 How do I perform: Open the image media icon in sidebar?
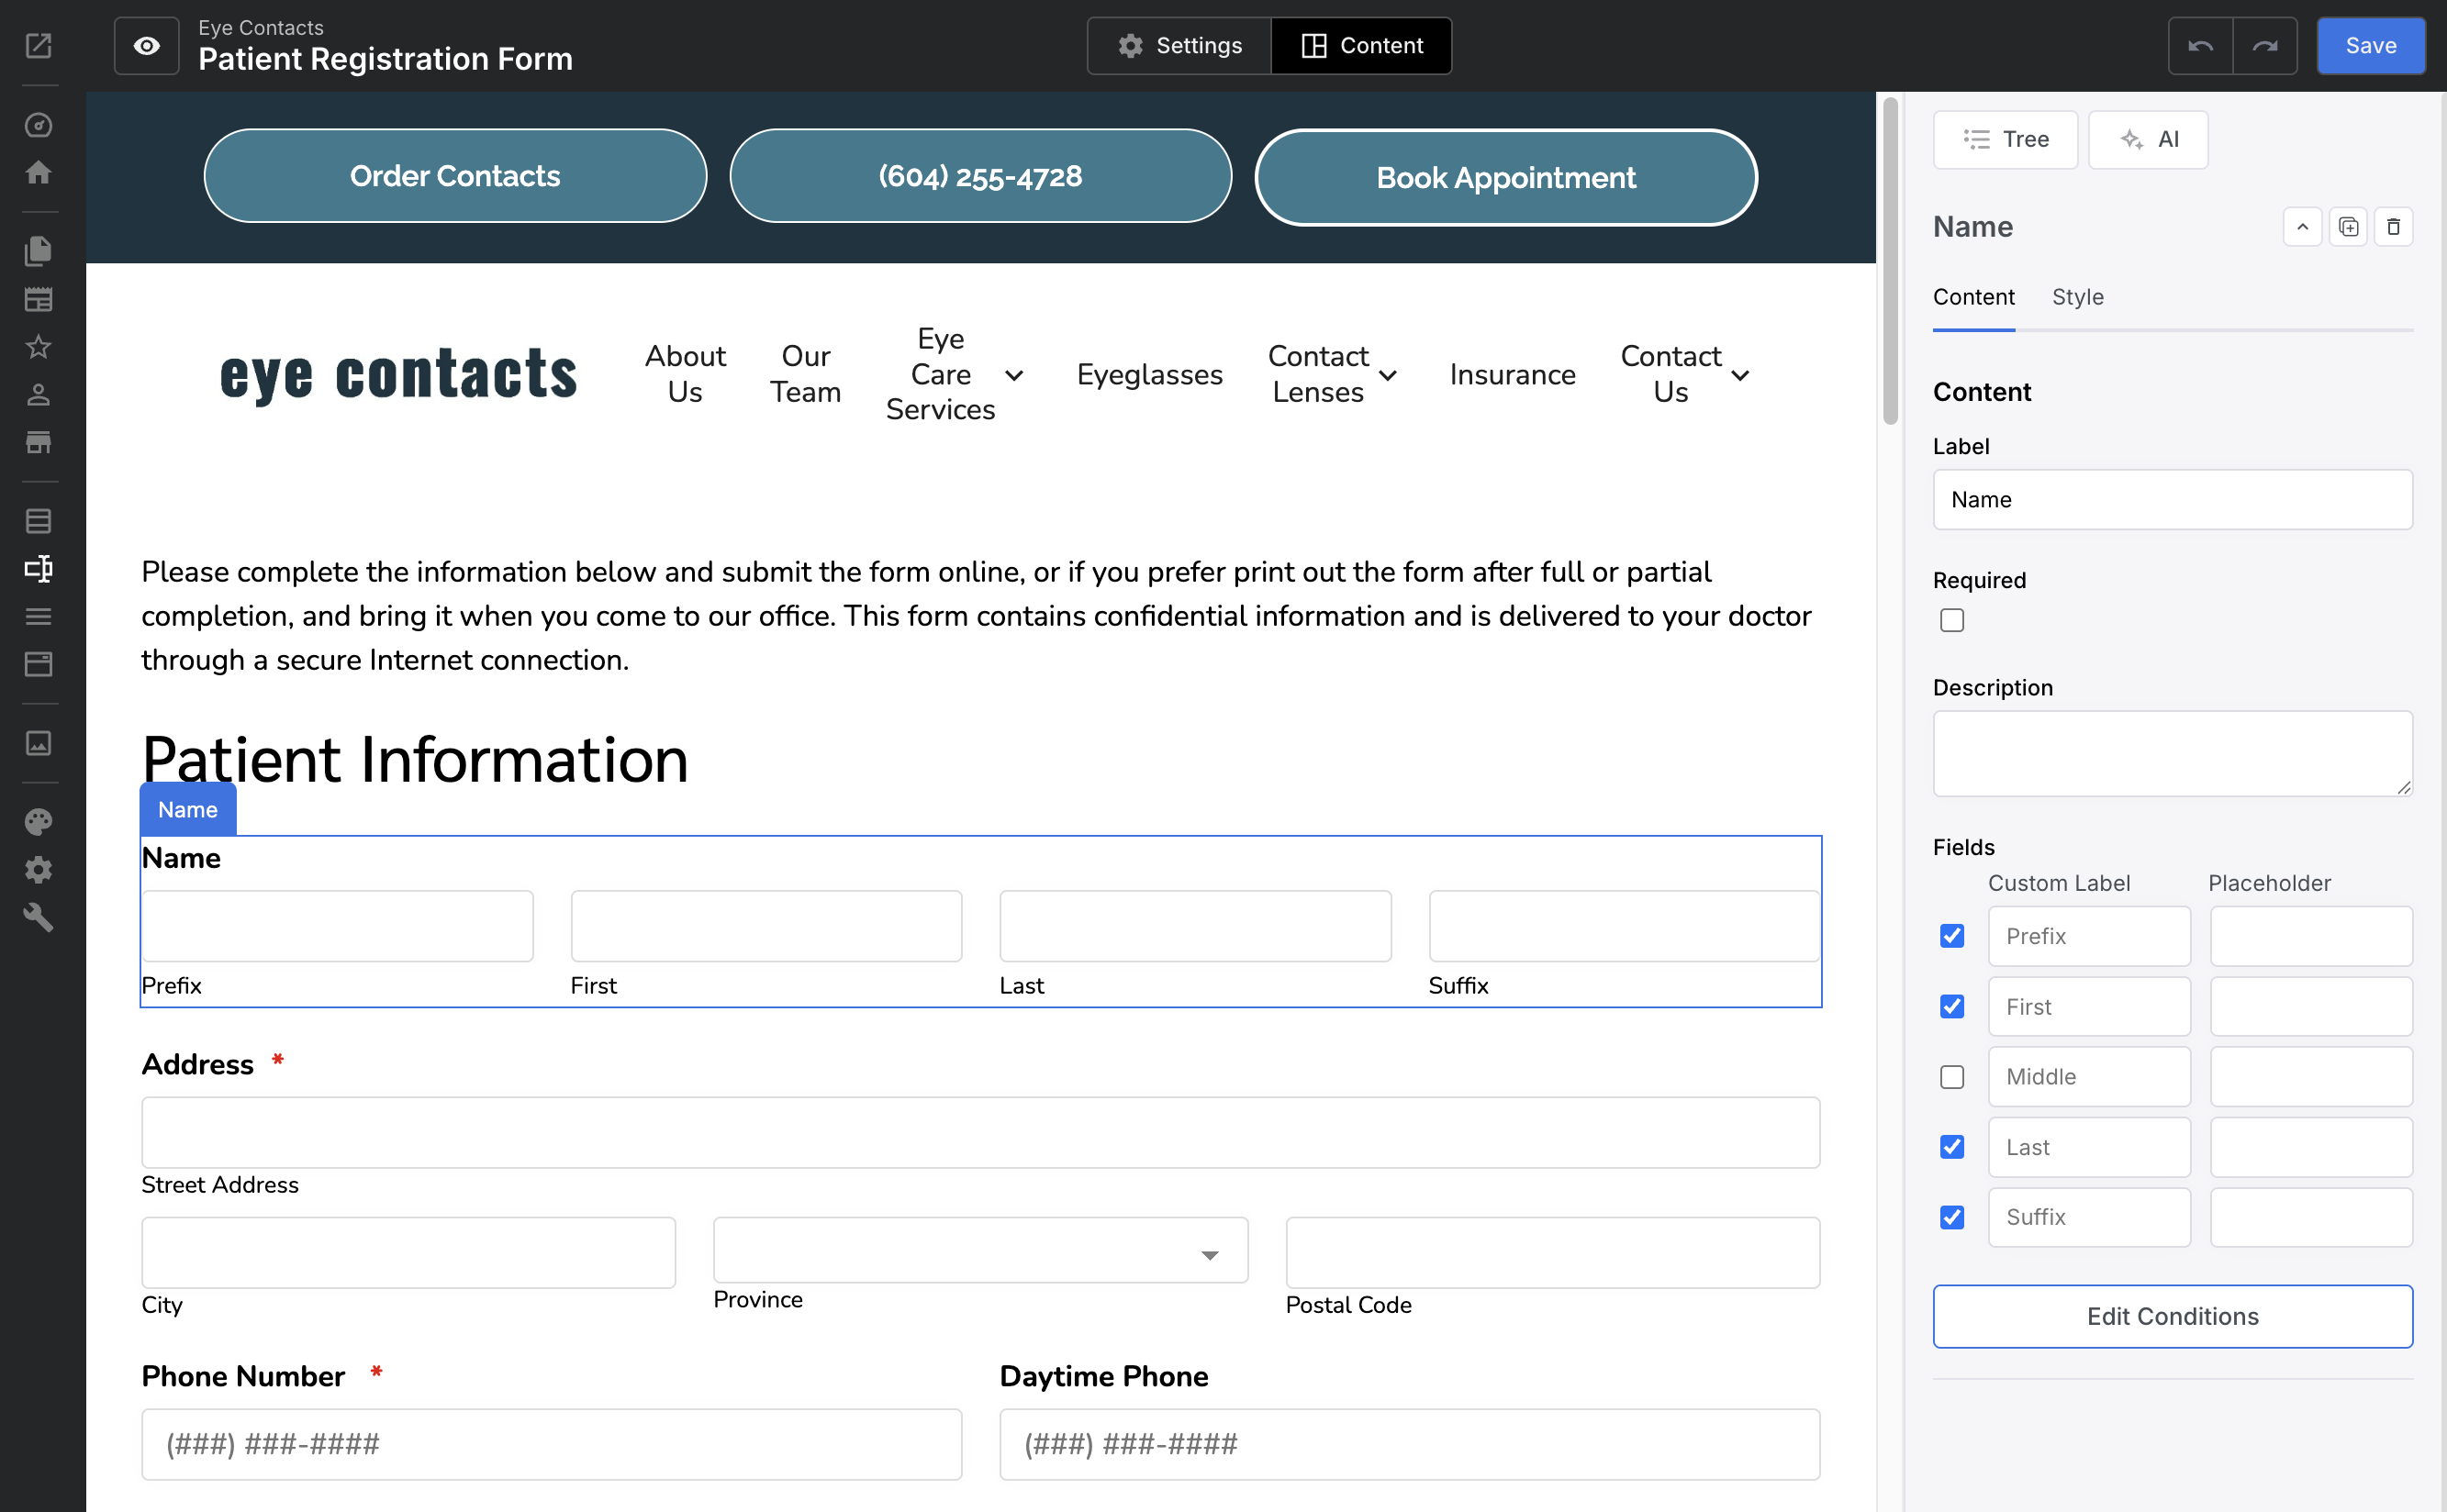[x=38, y=743]
